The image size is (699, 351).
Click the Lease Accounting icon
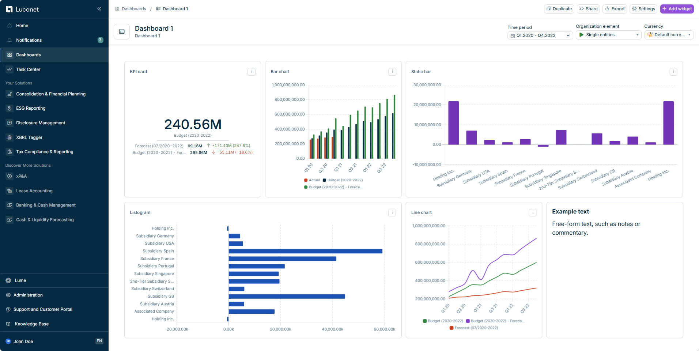tap(10, 191)
